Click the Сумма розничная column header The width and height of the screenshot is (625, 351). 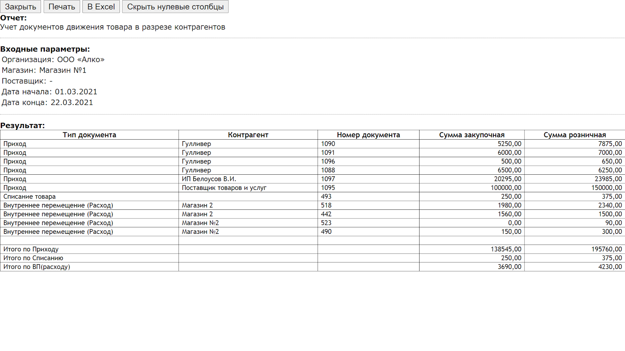(575, 135)
